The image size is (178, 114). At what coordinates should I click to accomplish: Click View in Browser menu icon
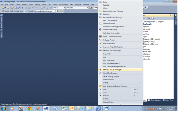tap(100, 23)
